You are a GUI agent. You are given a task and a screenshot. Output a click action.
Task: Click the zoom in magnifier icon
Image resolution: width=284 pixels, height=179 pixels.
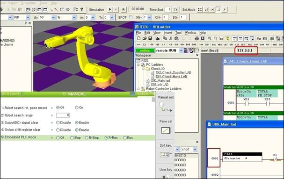[x=210, y=38]
